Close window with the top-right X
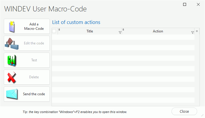 198,4
